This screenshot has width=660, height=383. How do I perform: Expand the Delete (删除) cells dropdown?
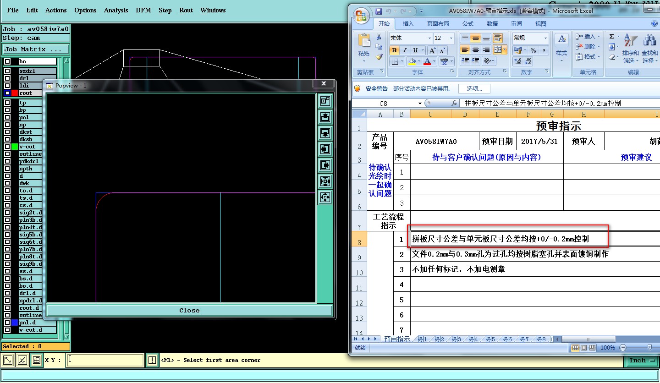tap(599, 47)
